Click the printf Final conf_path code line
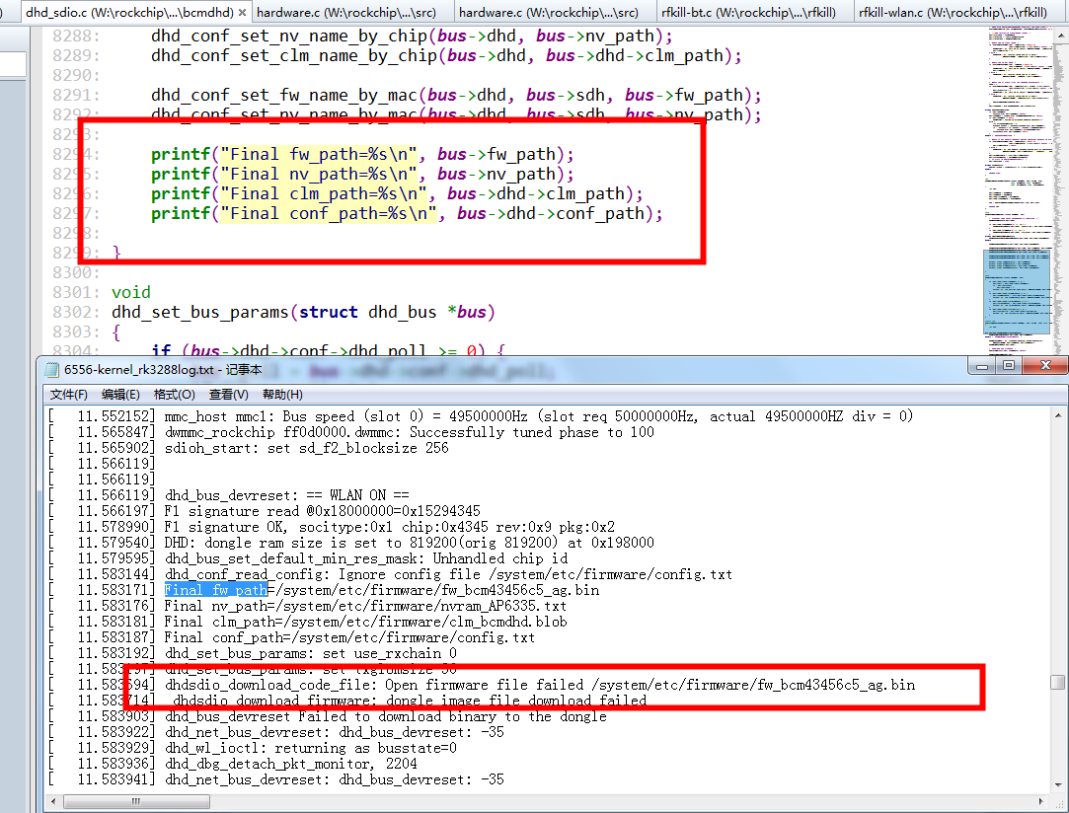The image size is (1069, 813). click(407, 214)
